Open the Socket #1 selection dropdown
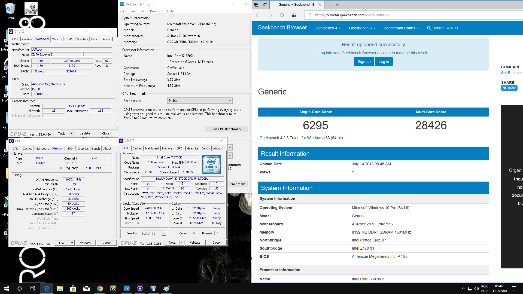Screen dimensions: 523x294 tap(153, 234)
